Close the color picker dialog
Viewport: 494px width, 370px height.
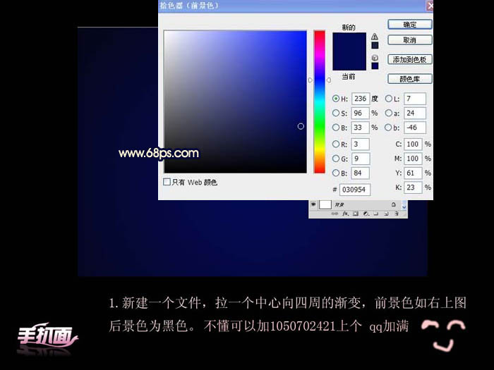430,6
